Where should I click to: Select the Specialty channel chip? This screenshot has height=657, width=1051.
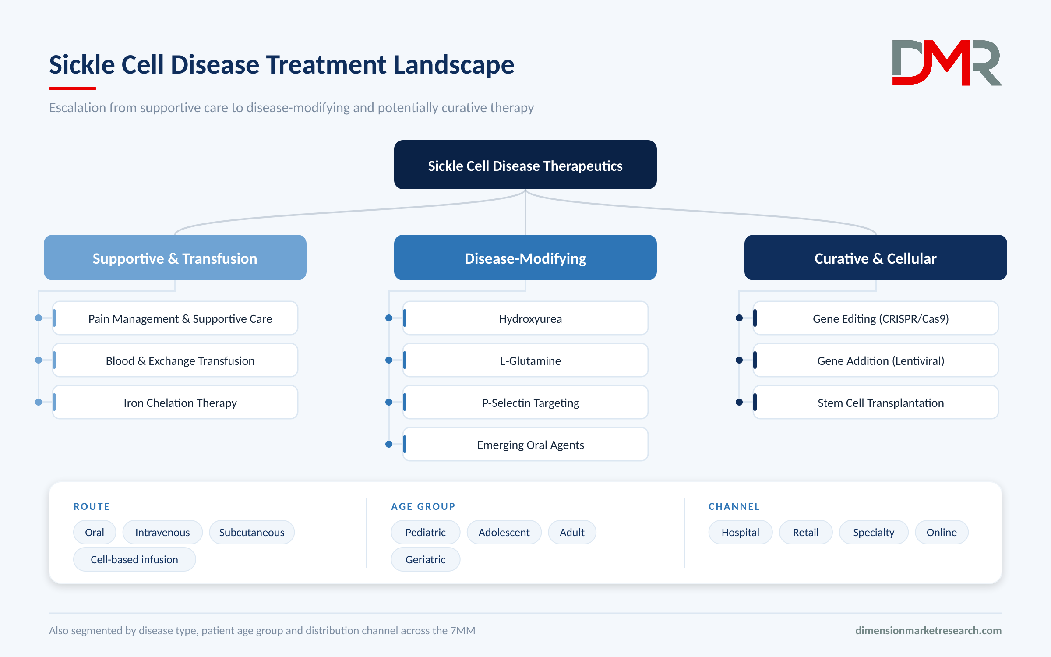point(874,532)
